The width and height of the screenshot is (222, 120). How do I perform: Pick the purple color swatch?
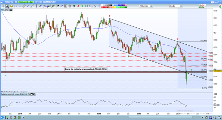click(x=124, y=5)
